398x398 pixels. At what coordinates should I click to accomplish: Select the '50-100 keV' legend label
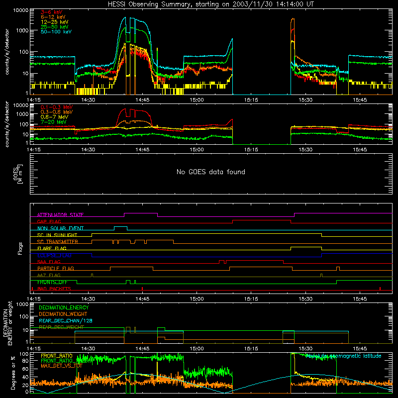click(x=56, y=31)
